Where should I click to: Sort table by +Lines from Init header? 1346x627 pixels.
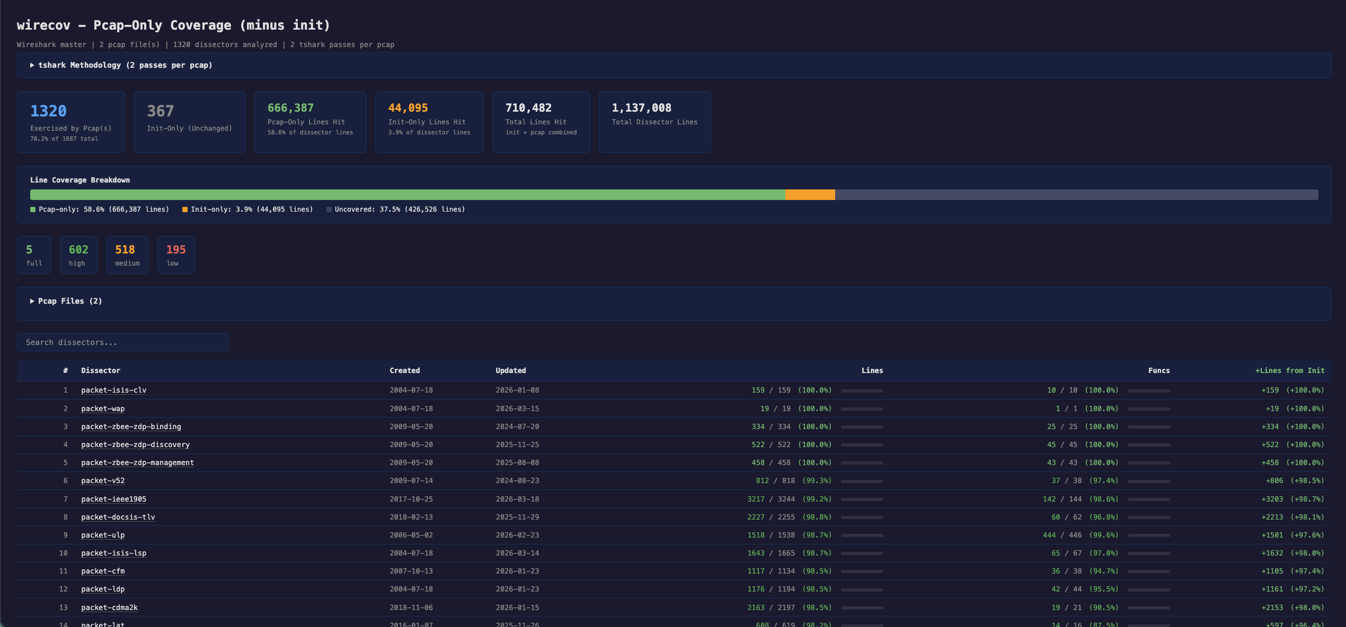[1290, 370]
